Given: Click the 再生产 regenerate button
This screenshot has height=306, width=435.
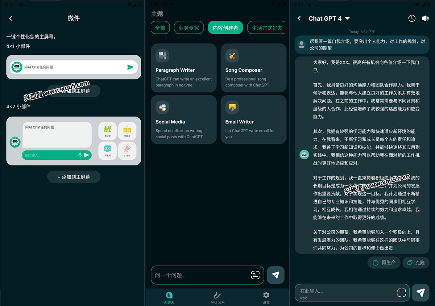Looking at the screenshot, I should tap(384, 263).
